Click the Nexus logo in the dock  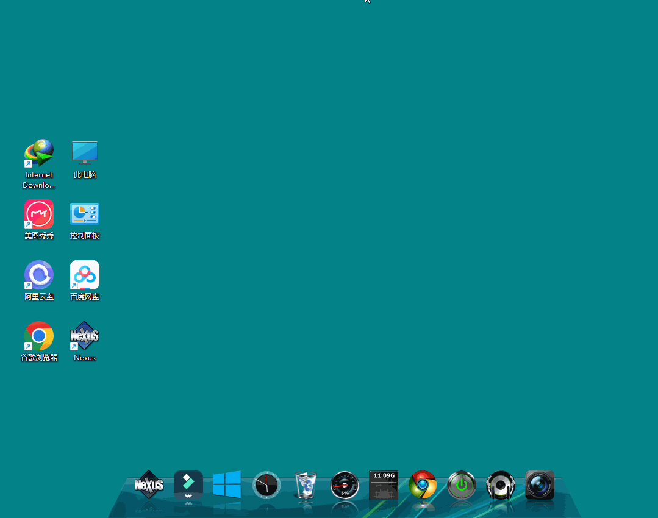(x=149, y=485)
